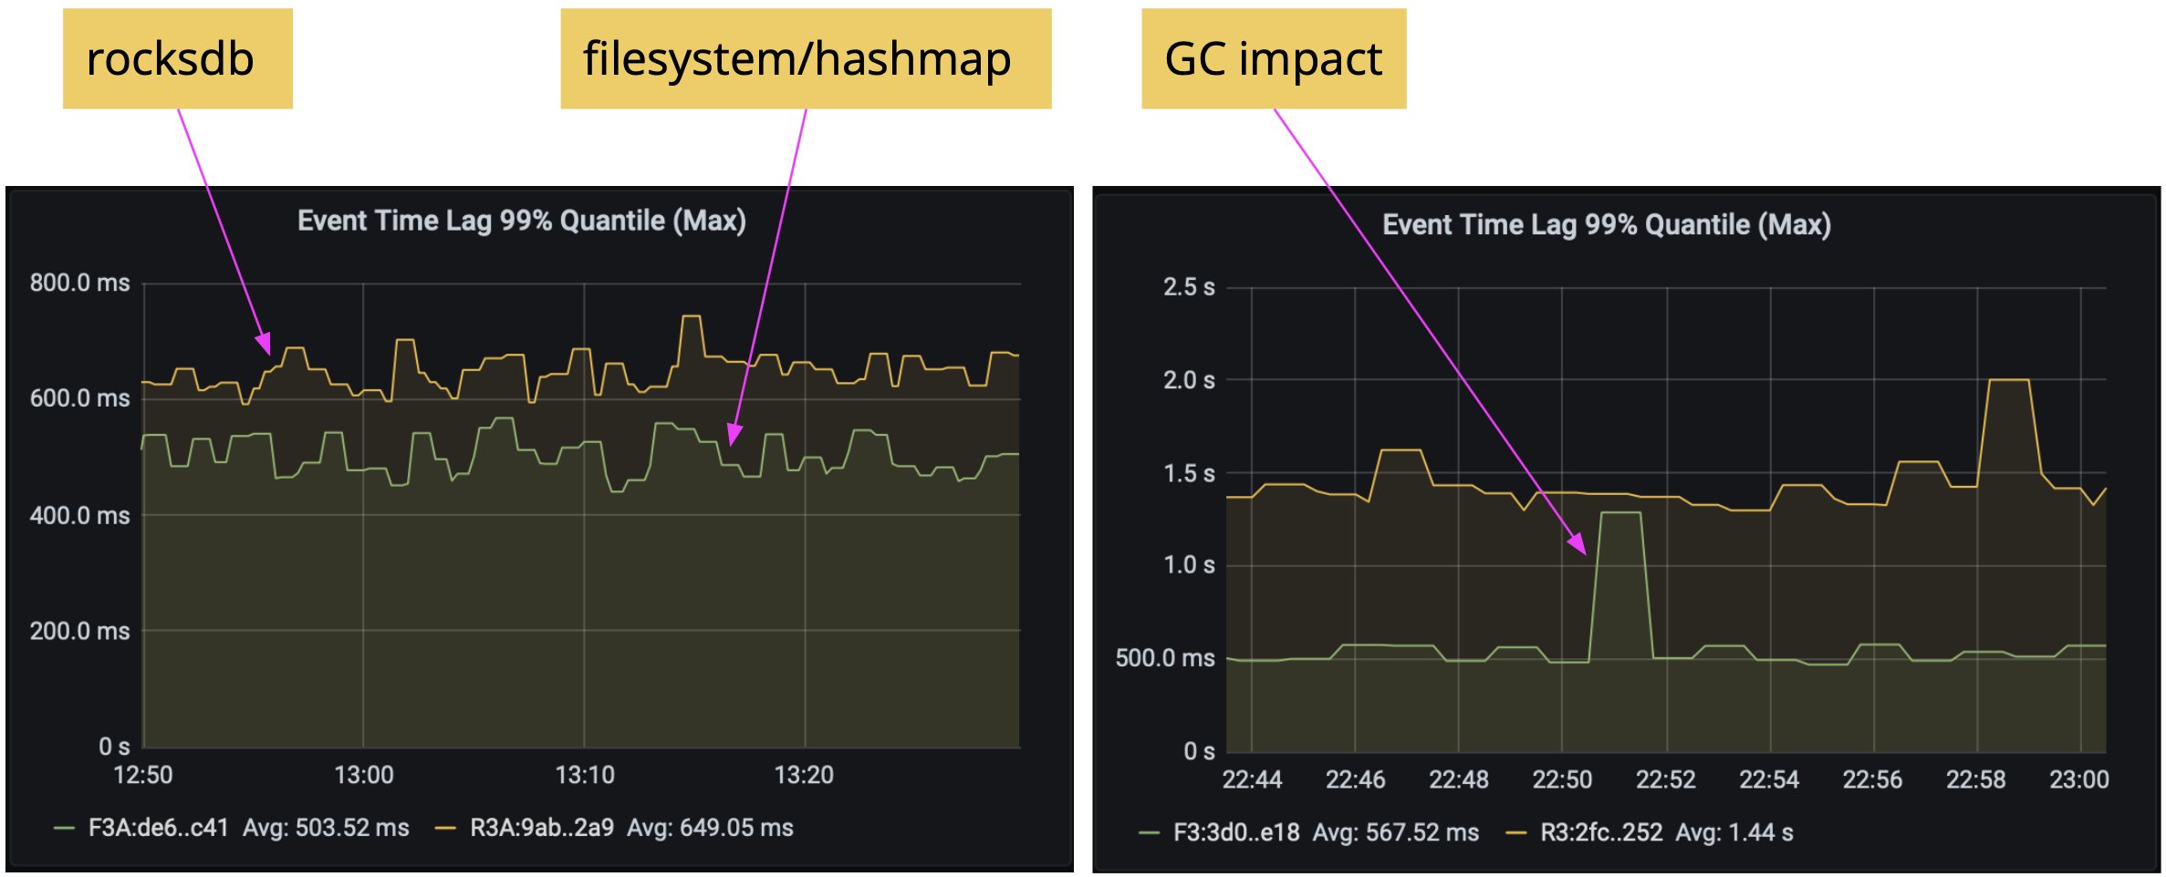Open the left panel's Event Time Lag title
This screenshot has width=2166, height=877.
click(521, 221)
